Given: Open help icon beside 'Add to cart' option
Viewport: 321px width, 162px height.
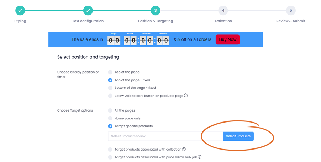Looking at the screenshot, I should pyautogui.click(x=186, y=96).
